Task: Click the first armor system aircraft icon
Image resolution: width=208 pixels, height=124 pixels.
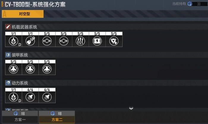Action: click(14, 69)
